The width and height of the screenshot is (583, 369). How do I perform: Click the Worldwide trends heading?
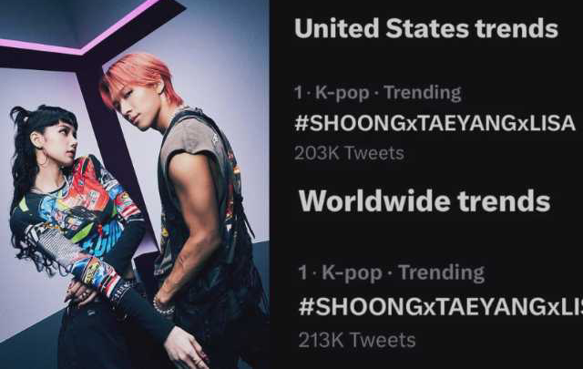[x=424, y=200]
